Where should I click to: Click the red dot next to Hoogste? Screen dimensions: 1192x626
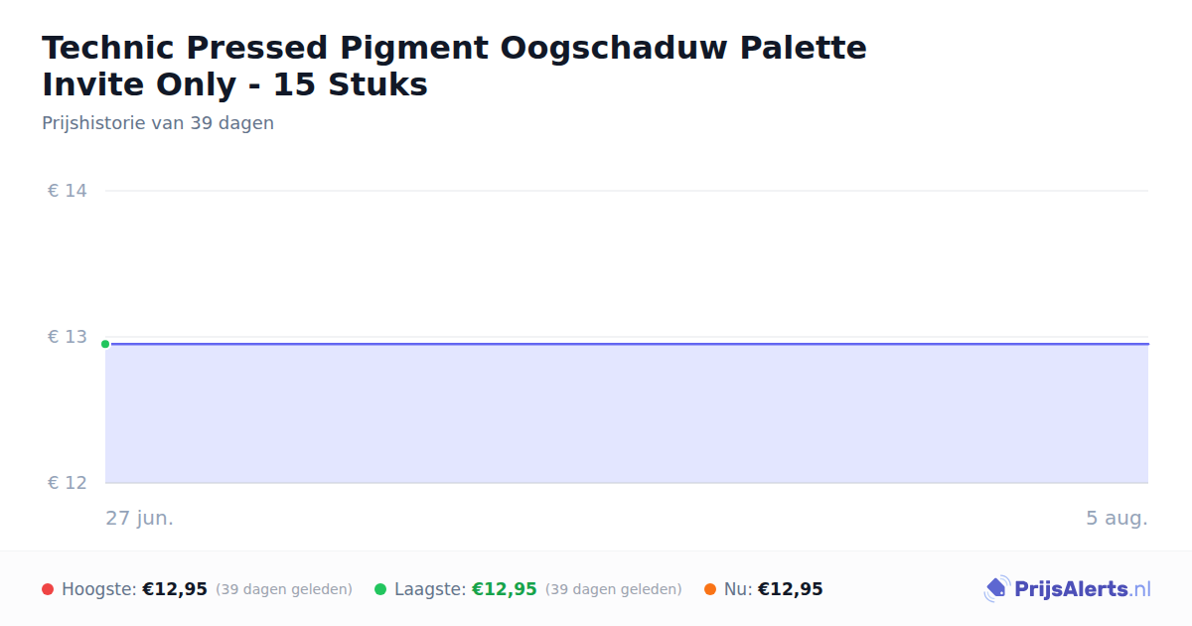point(48,589)
